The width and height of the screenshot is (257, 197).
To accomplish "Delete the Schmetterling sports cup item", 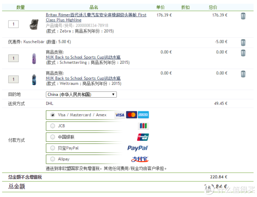I will (x=243, y=53).
